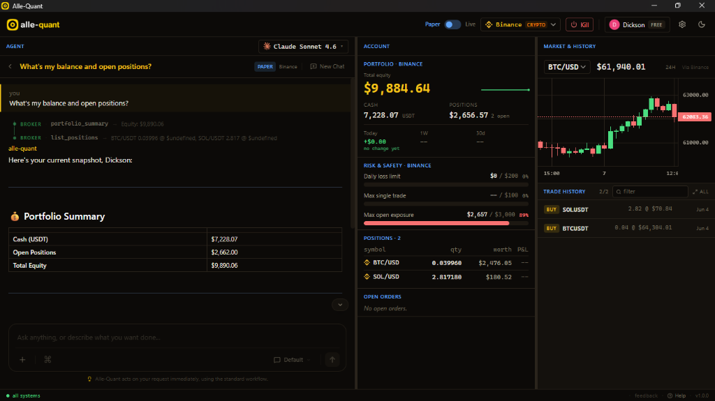
Task: Go back using the chat back arrow
Action: [10, 66]
